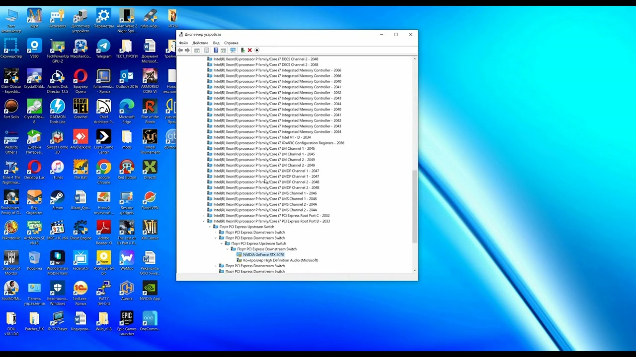Select the Lesta Game Center desktop shortcut

[x=103, y=142]
